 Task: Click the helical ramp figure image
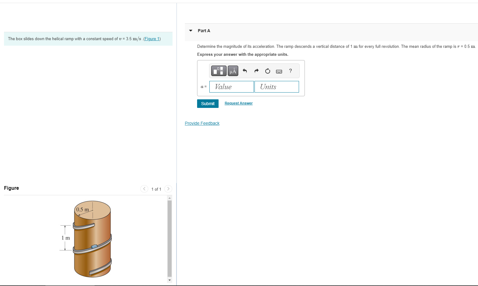(x=92, y=239)
